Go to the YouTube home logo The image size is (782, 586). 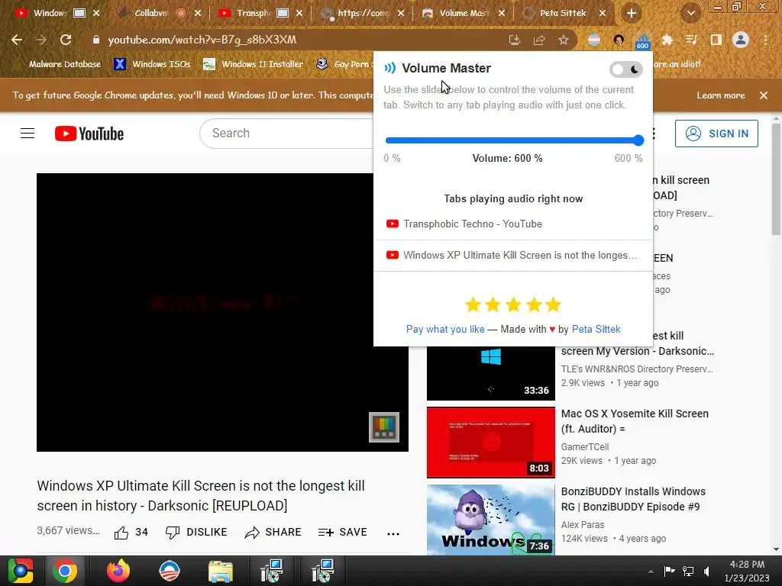click(89, 134)
